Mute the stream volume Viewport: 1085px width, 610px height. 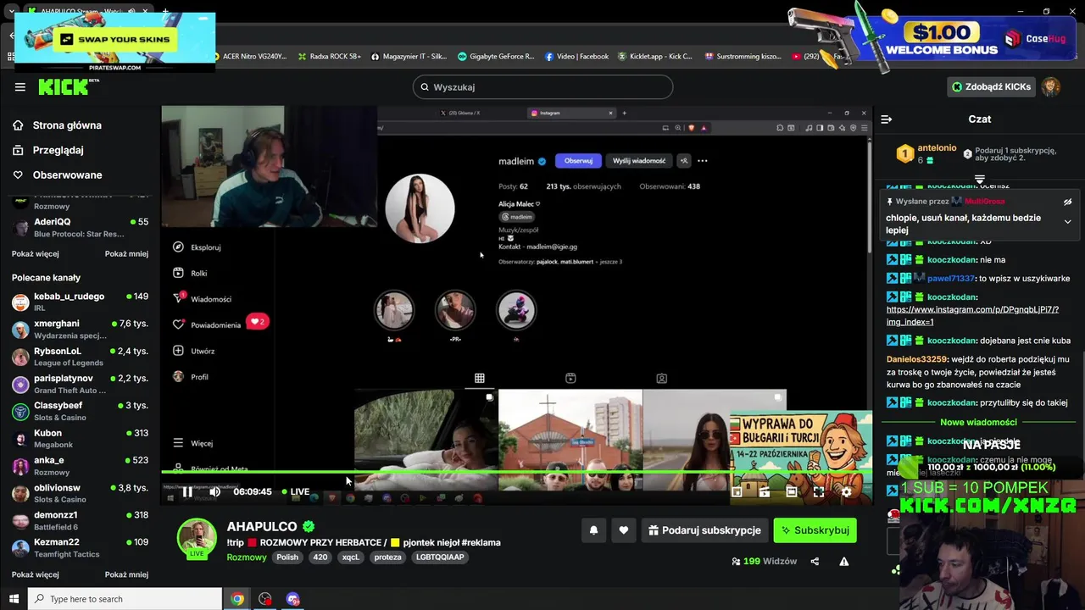point(214,491)
